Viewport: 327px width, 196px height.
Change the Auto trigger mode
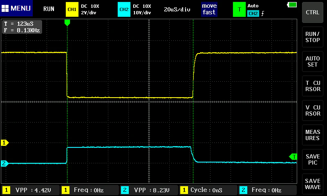tap(253, 6)
